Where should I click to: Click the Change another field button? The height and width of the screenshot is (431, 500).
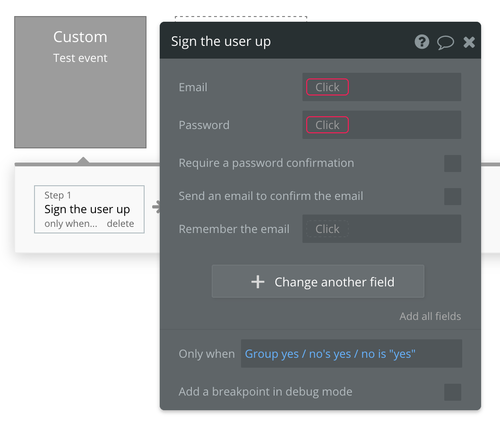(x=318, y=282)
